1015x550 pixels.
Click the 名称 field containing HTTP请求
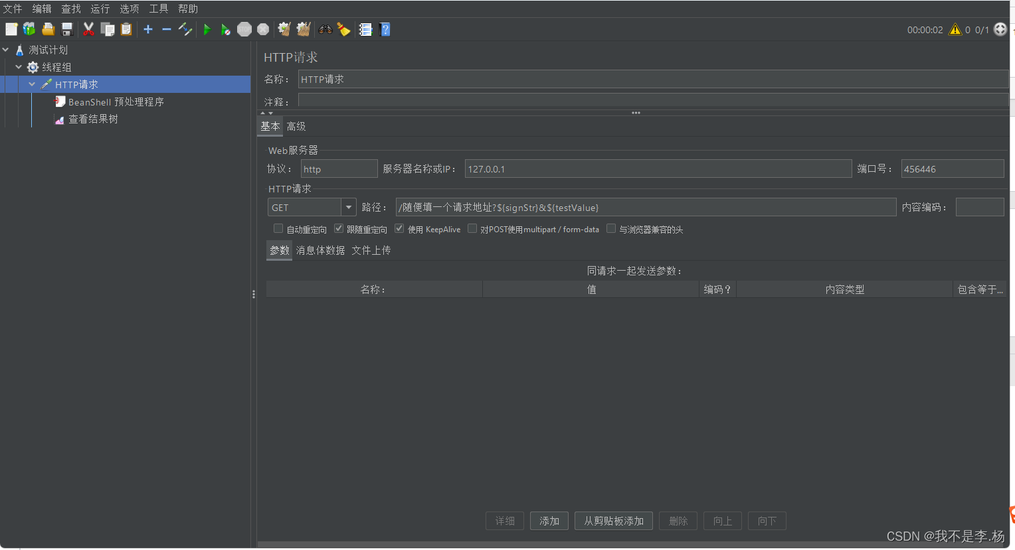click(653, 79)
